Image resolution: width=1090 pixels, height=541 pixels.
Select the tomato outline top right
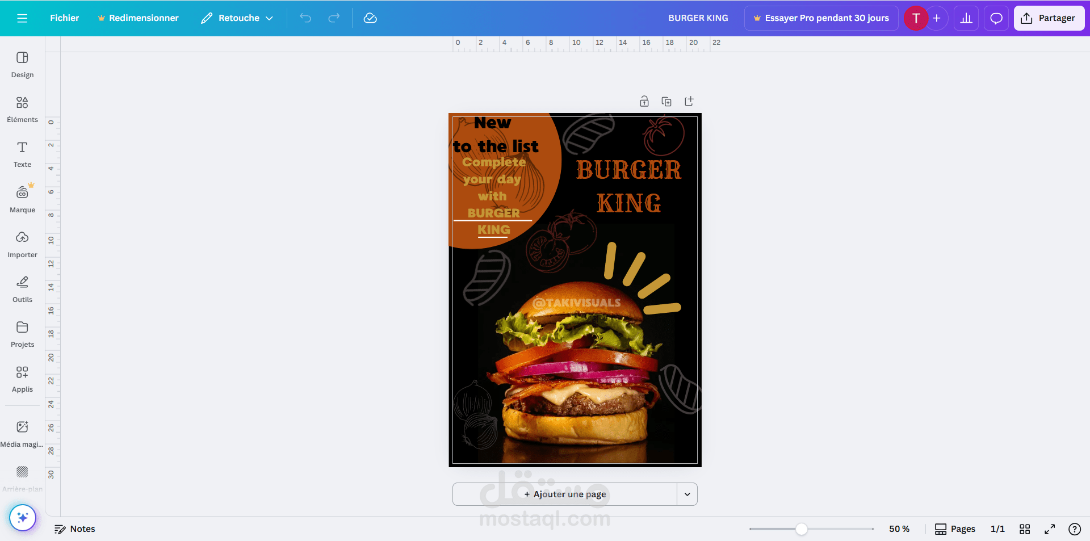(663, 135)
